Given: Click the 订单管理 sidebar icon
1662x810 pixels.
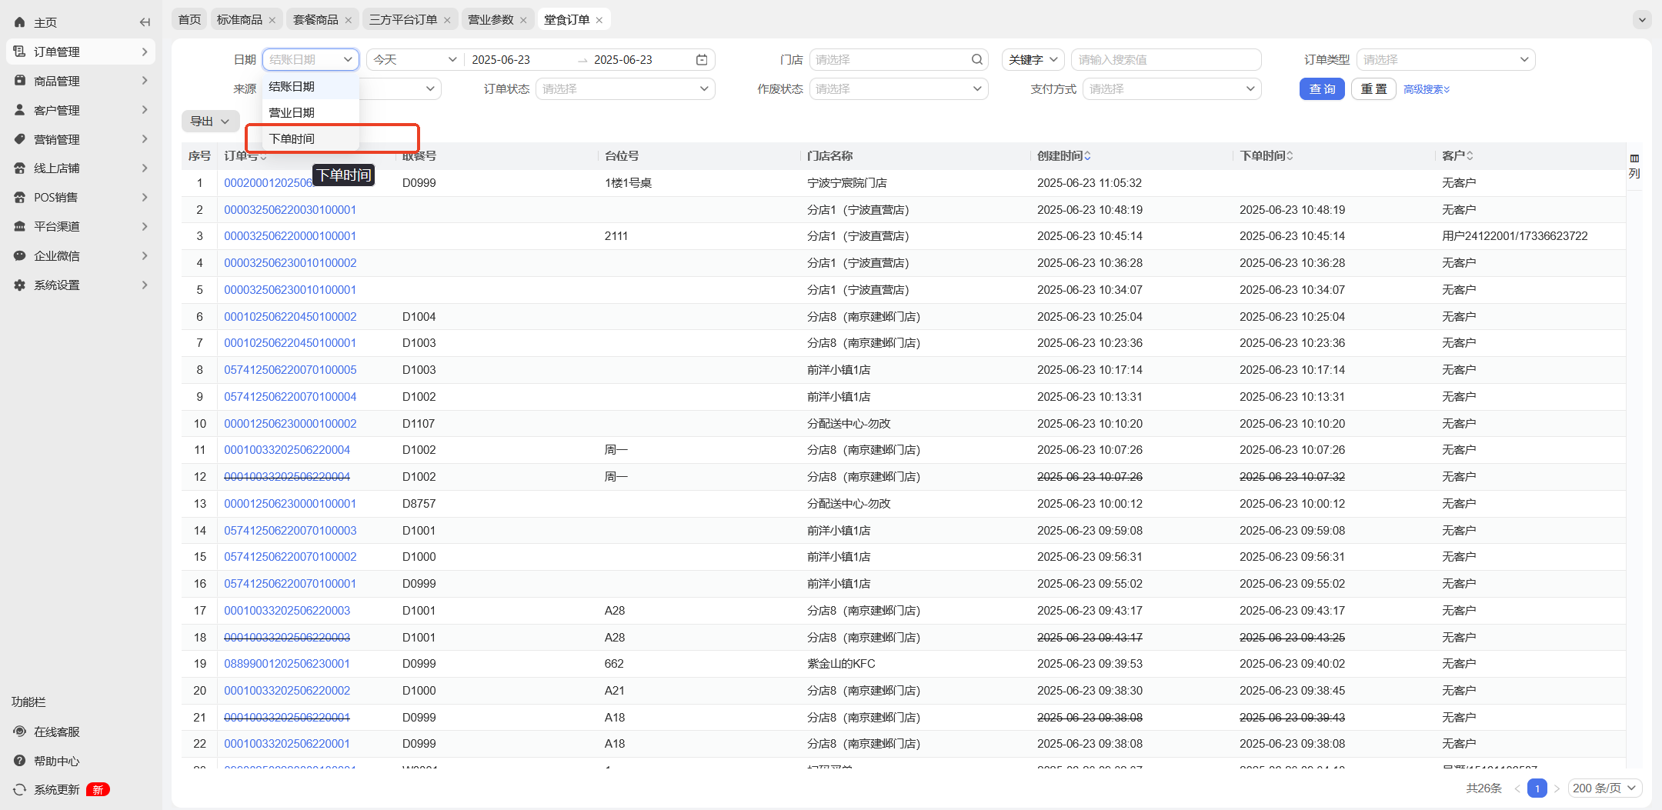Looking at the screenshot, I should pos(19,52).
